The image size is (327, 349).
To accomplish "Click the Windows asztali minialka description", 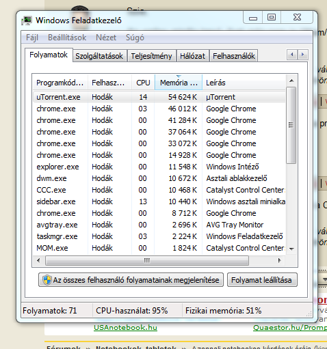I will (x=246, y=201).
